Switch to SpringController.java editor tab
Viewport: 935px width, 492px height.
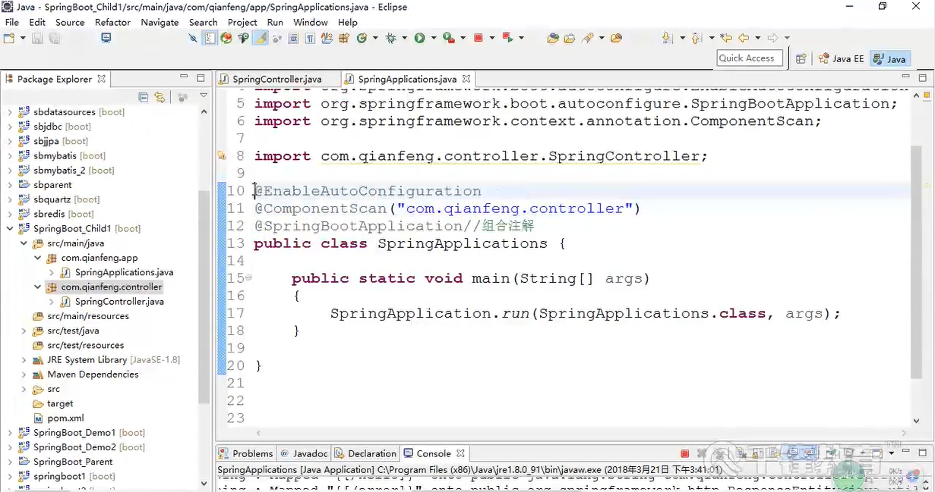(x=276, y=79)
